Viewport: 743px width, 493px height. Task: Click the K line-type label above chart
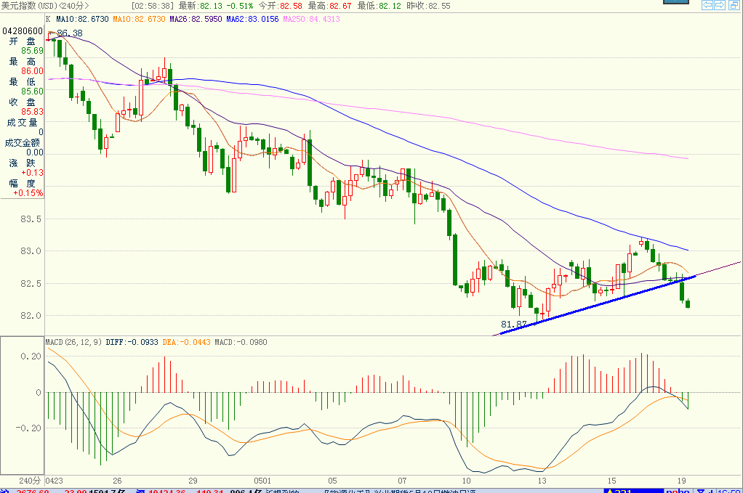pos(48,19)
